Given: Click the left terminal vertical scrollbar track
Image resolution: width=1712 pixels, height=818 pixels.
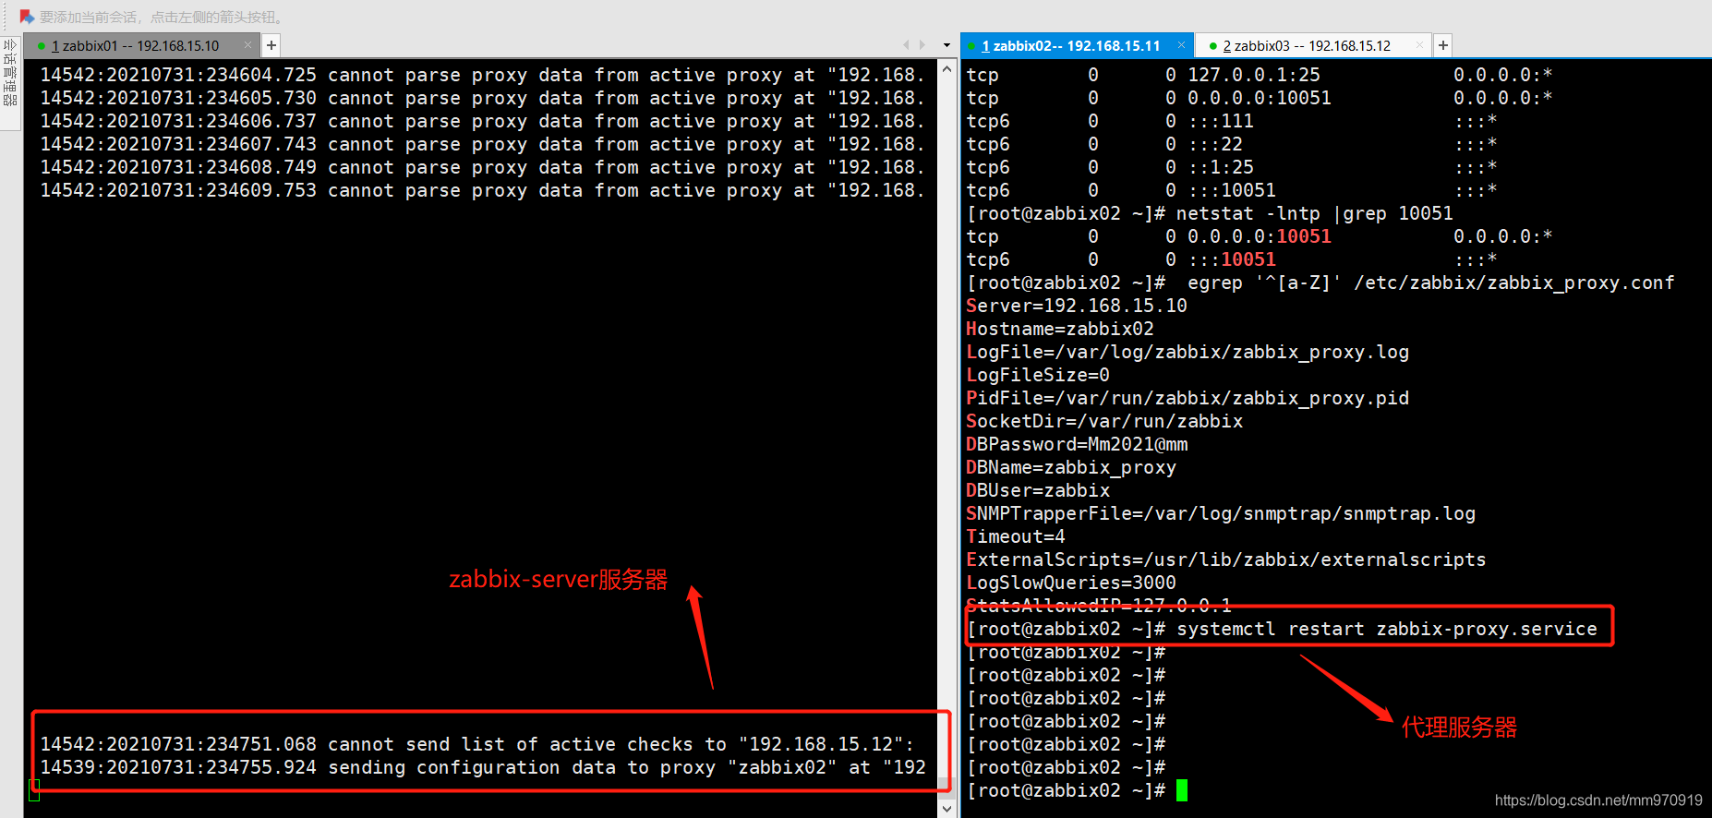Looking at the screenshot, I should coord(946,438).
